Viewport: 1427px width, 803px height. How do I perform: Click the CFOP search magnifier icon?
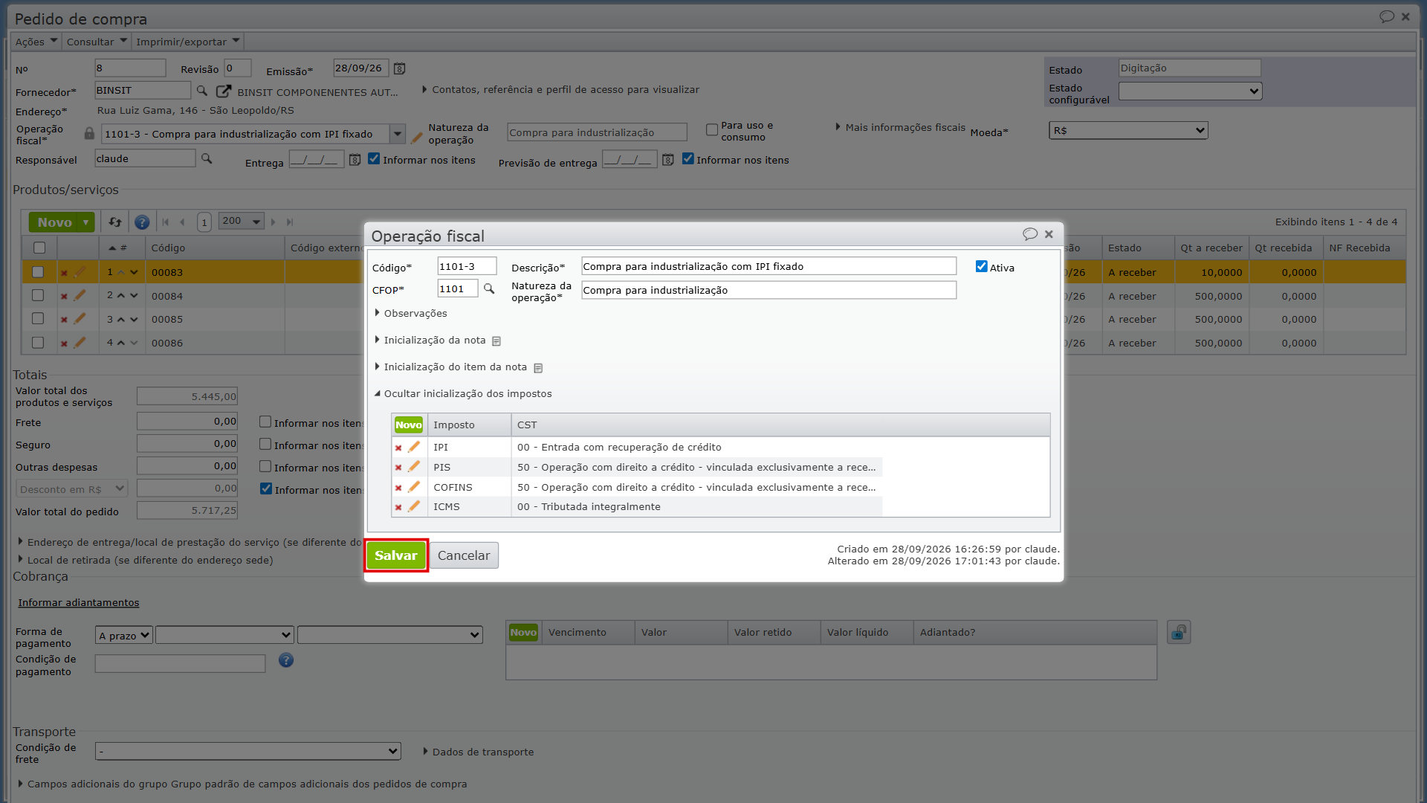(489, 288)
